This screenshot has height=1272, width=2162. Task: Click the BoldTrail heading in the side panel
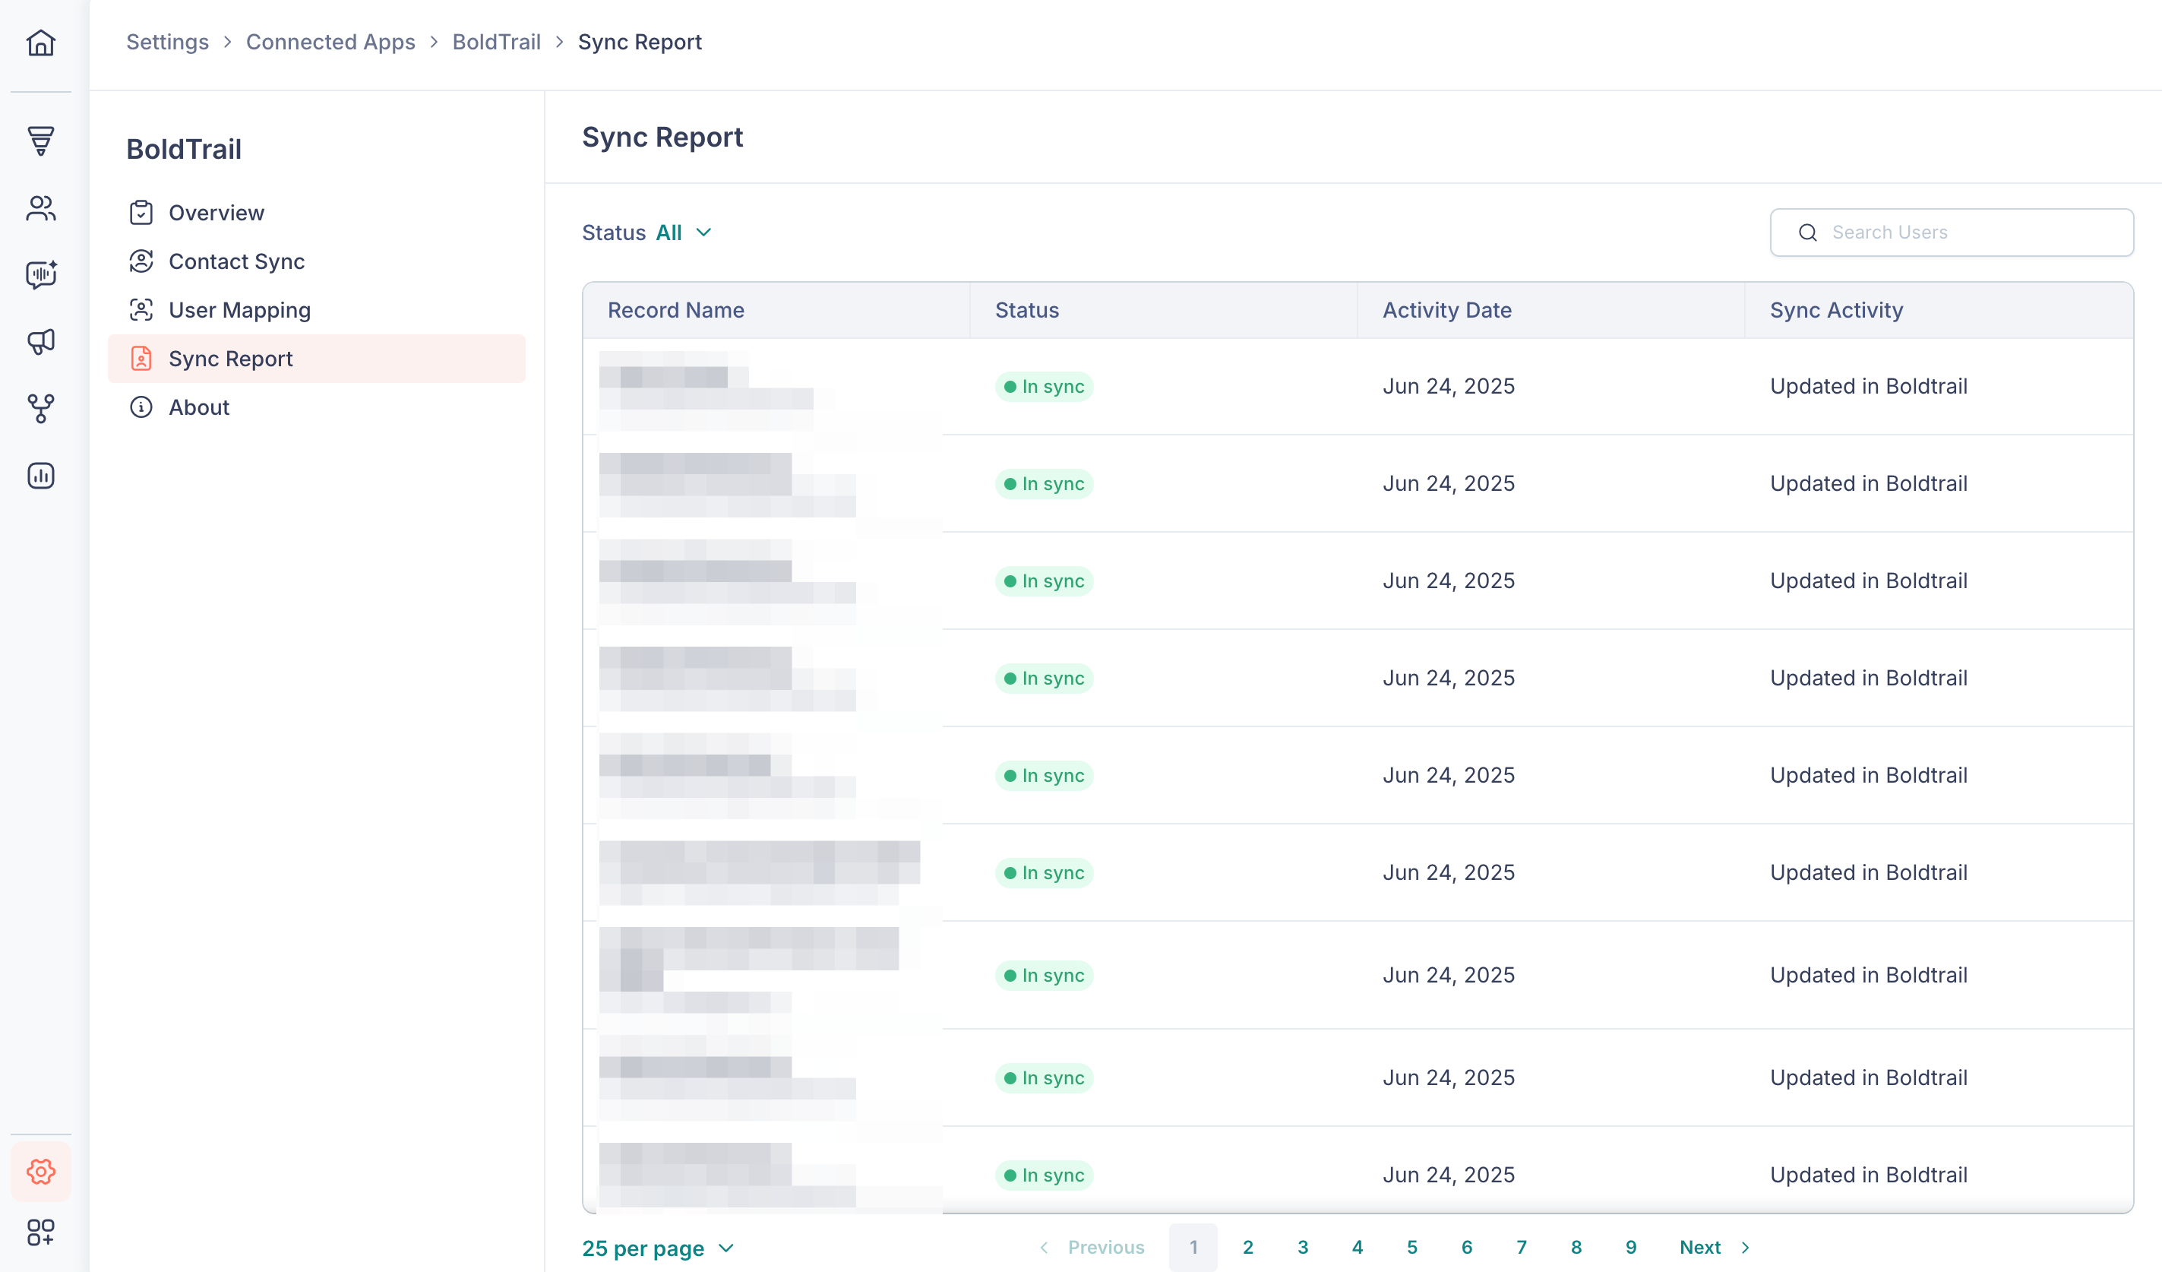click(x=184, y=150)
